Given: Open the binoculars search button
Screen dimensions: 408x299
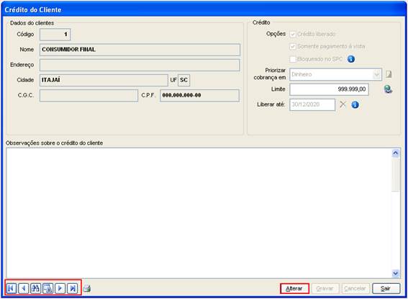Looking at the screenshot, I should (x=36, y=288).
